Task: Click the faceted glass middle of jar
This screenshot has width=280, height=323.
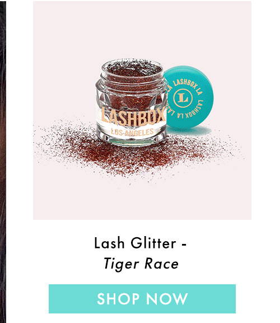Action: click(x=132, y=97)
